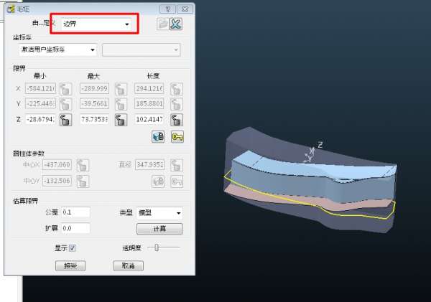The width and height of the screenshot is (431, 302).
Task: Open the 激活用户坐标系 coordinate system dropdown
Action: (x=57, y=49)
